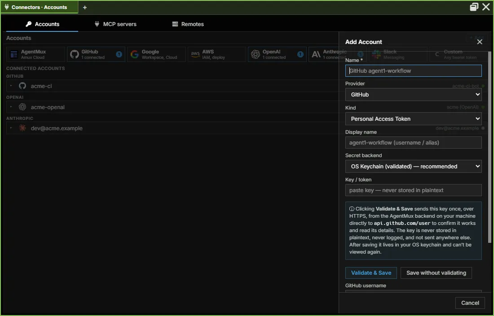Click the acme-ci GitHub icon
This screenshot has height=316, width=494.
click(22, 86)
